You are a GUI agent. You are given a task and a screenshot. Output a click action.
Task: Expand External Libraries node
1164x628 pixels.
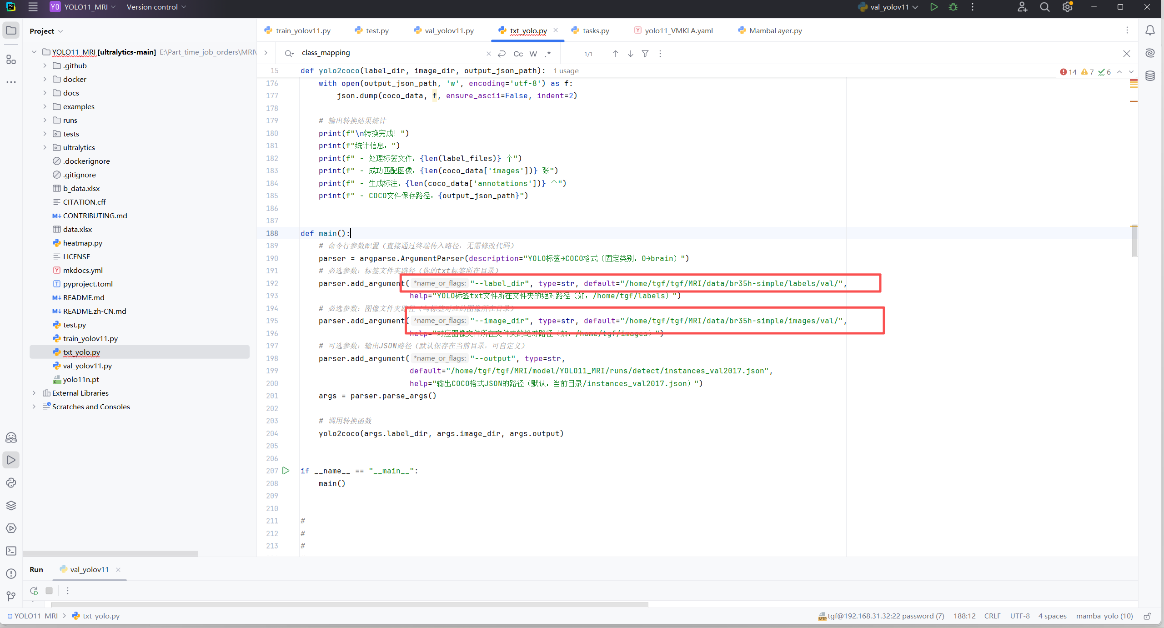34,393
